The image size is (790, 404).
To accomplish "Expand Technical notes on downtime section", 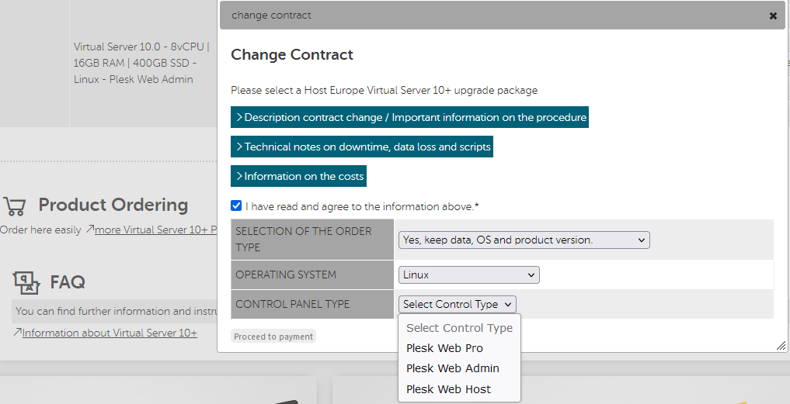I will click(362, 147).
